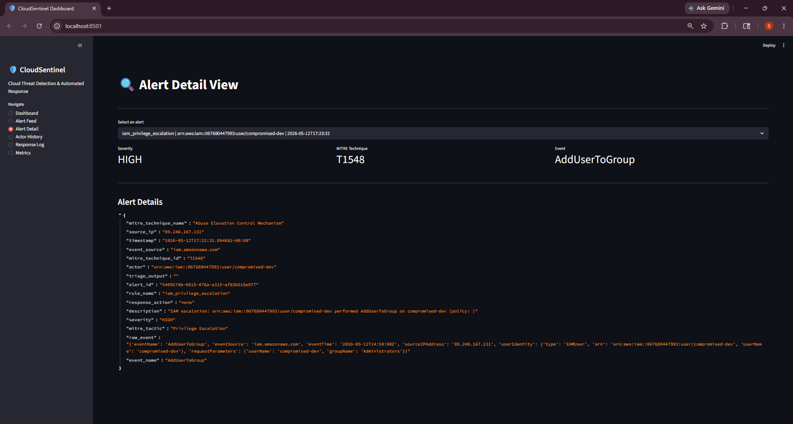793x424 pixels.
Task: Go forward in browser history
Action: coord(24,26)
